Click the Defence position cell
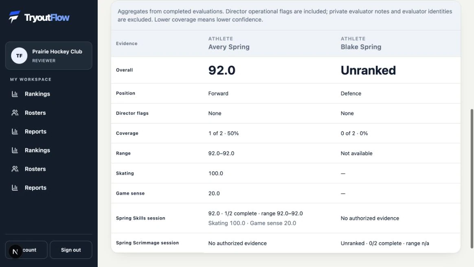The image size is (474, 267). coord(351,93)
